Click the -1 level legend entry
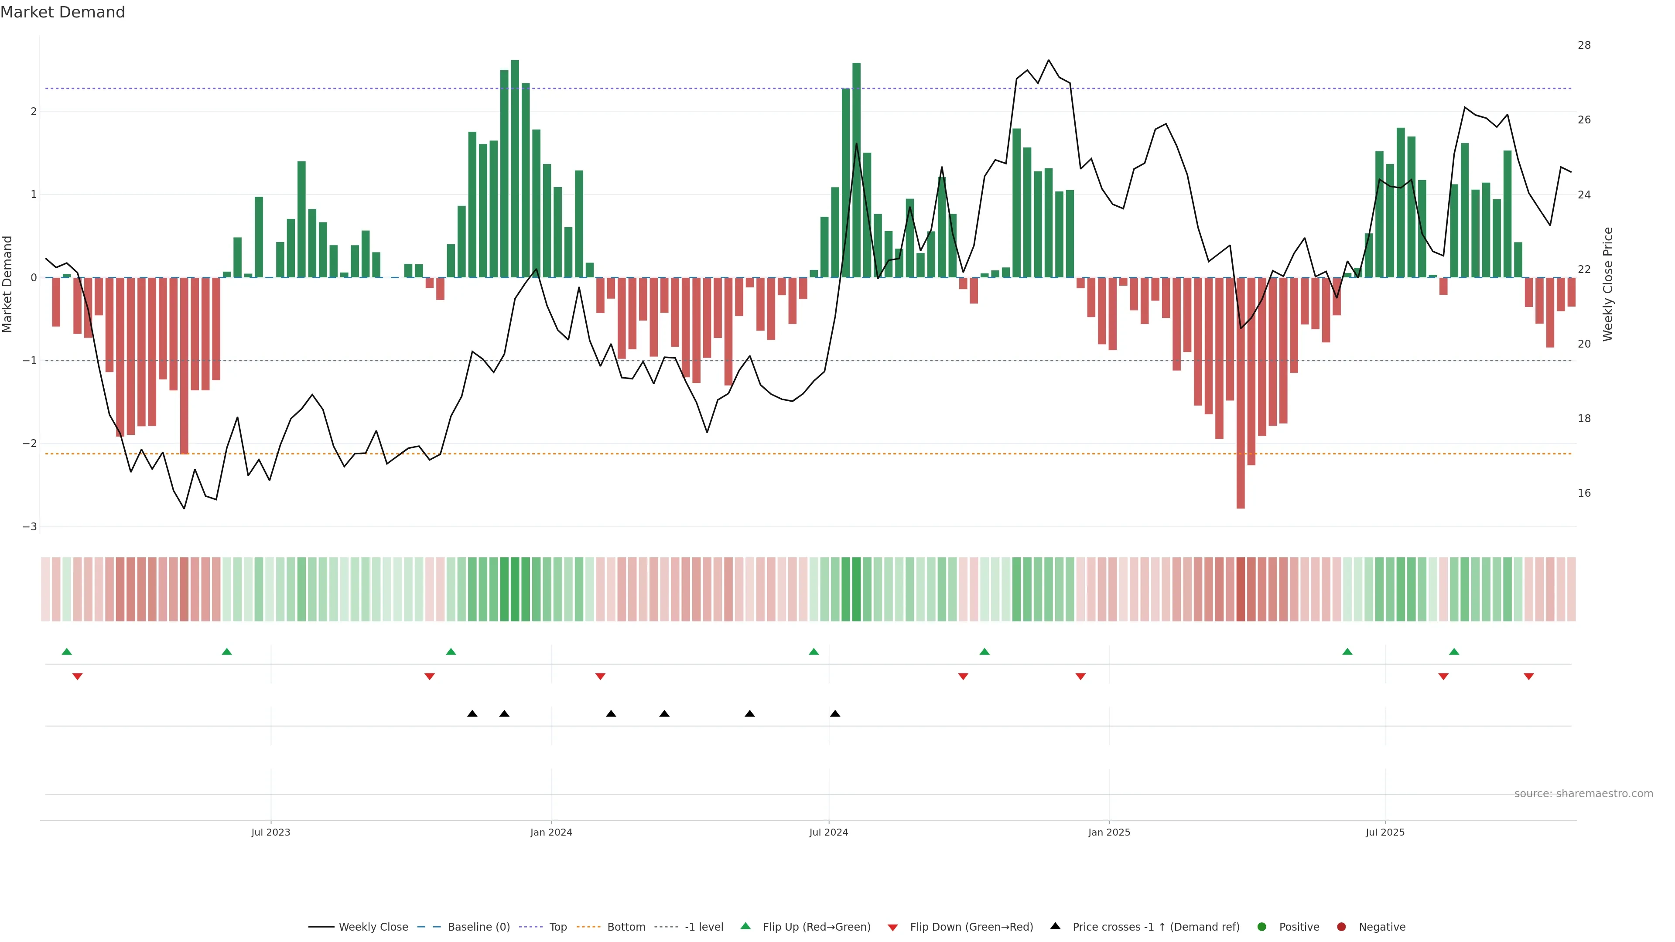This screenshot has width=1675, height=942. click(x=704, y=927)
